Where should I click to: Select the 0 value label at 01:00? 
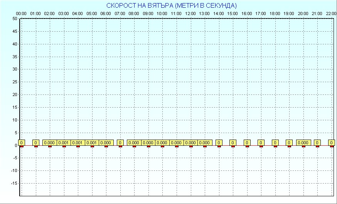pyautogui.click(x=35, y=143)
